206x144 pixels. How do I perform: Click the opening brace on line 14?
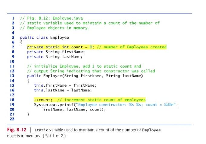(x=28, y=81)
